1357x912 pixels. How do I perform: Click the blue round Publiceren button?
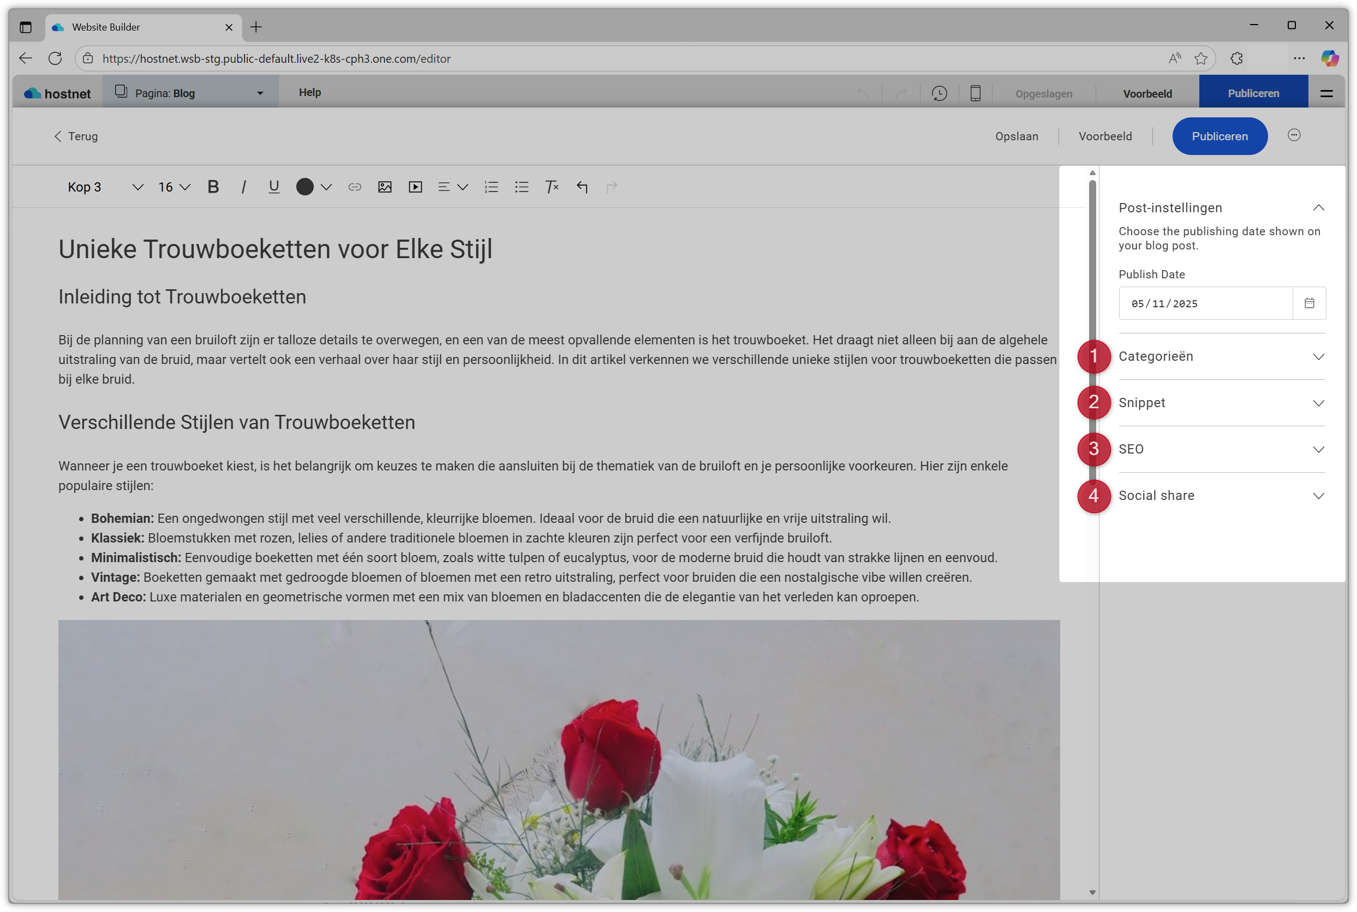pyautogui.click(x=1219, y=136)
